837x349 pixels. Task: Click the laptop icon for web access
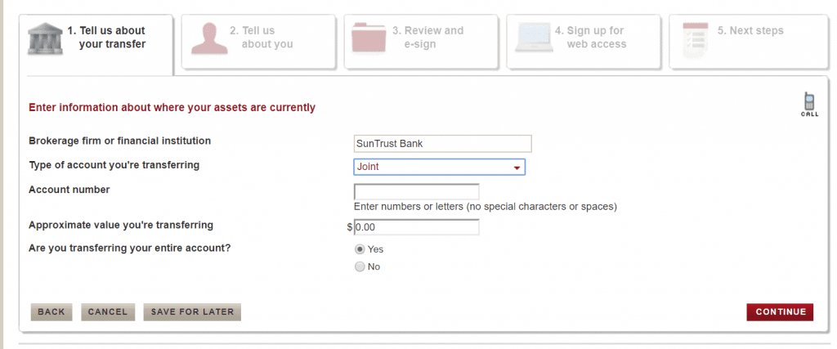click(534, 38)
